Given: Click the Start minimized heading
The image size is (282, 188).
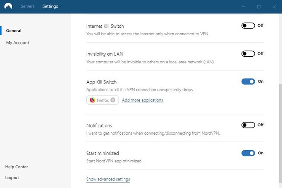Looking at the screenshot, I should [103, 153].
